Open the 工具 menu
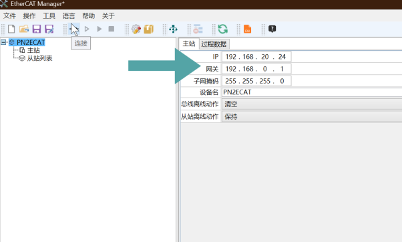The height and width of the screenshot is (242, 402). click(49, 16)
